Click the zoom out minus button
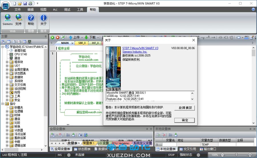257x158 pixels. pyautogui.click(x=222, y=155)
